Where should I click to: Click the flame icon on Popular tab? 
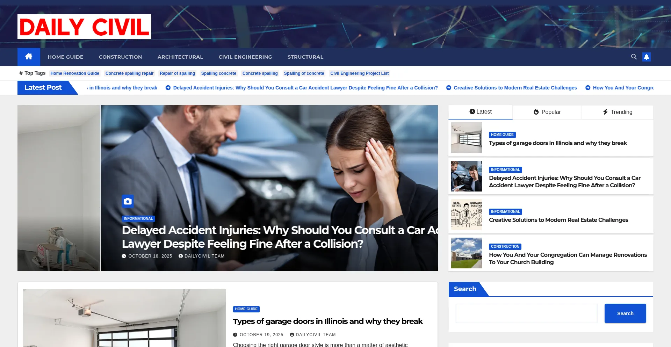pos(536,112)
